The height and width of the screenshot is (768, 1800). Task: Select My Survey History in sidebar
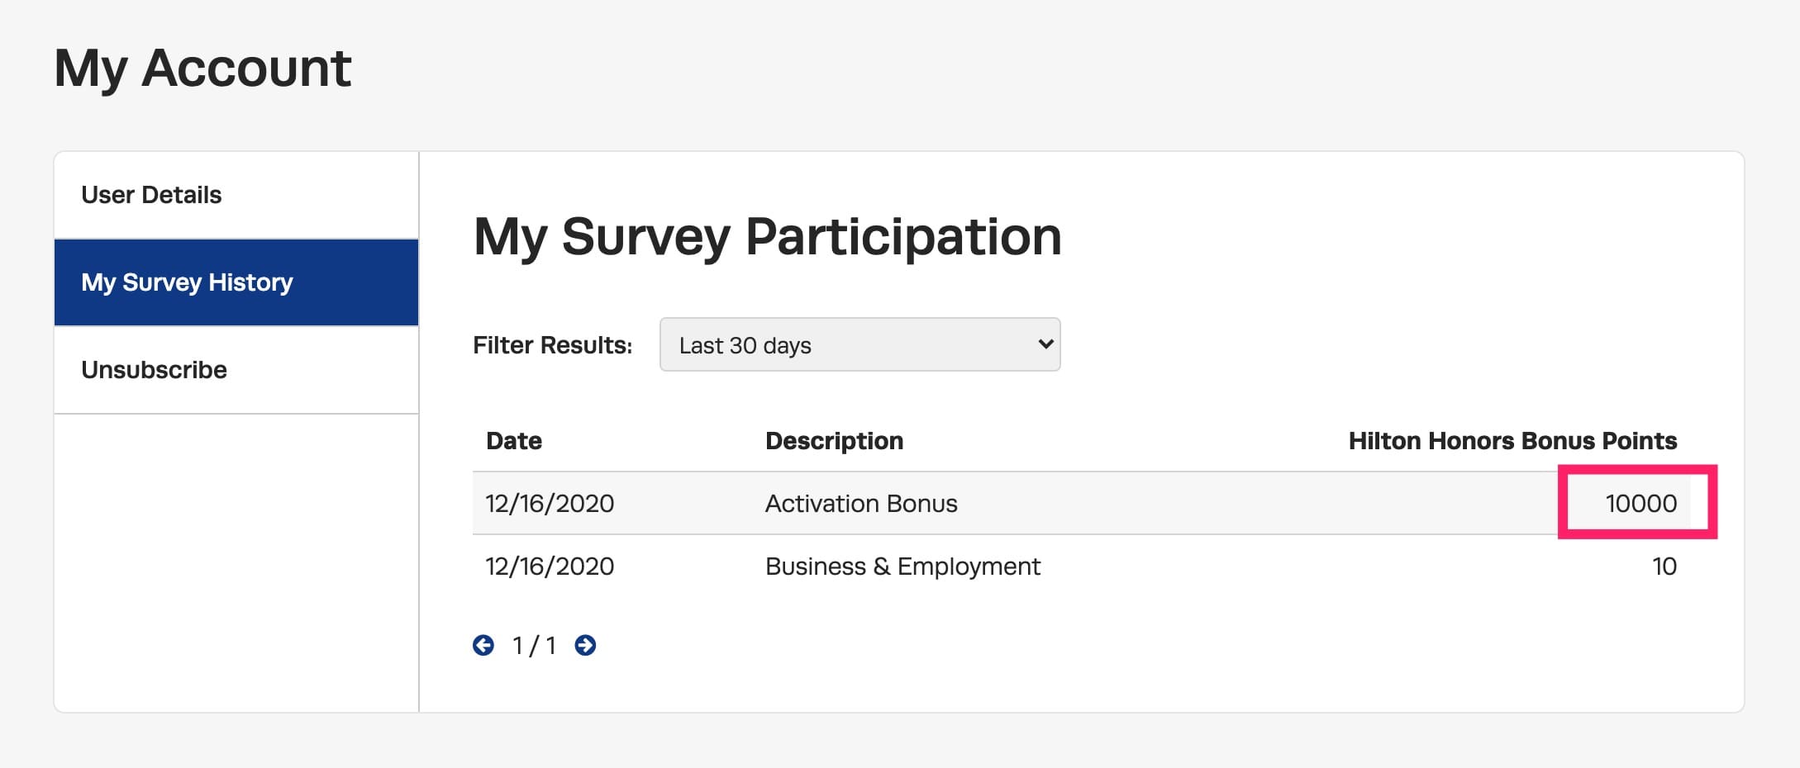[x=187, y=282]
